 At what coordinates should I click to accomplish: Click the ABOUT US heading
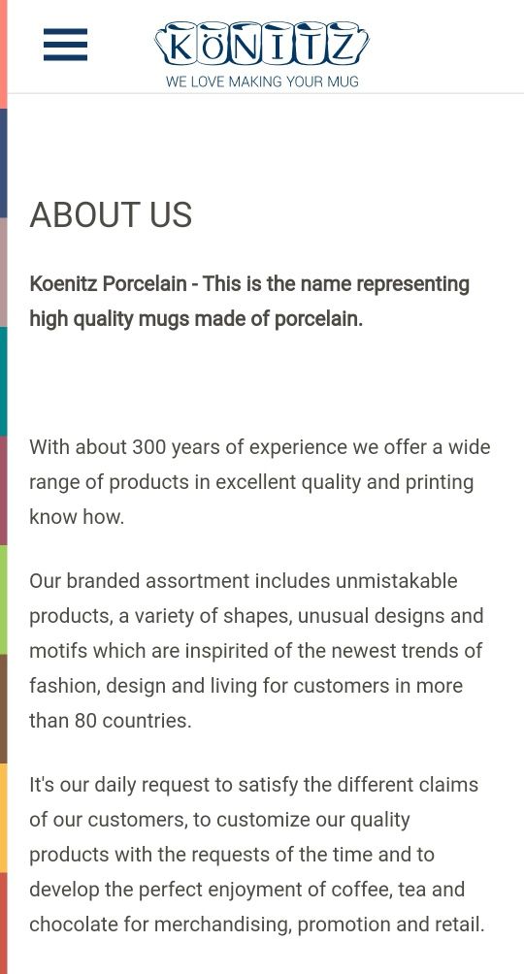pyautogui.click(x=111, y=215)
